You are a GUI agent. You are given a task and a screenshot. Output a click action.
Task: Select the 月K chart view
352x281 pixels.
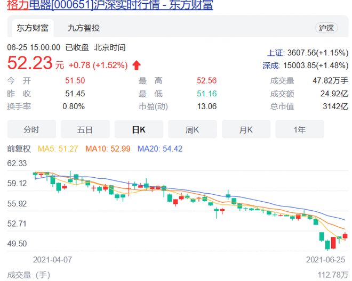tap(246, 129)
